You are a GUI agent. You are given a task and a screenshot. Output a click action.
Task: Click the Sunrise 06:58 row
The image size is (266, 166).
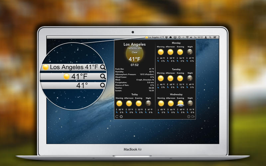click(x=135, y=88)
